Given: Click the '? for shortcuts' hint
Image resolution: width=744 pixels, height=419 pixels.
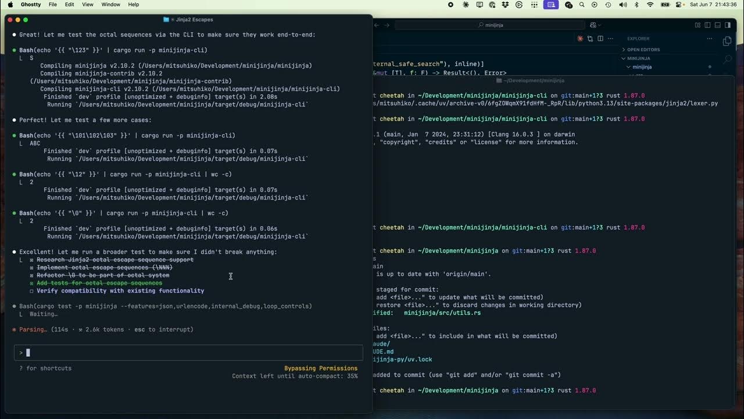Looking at the screenshot, I should 45,368.
